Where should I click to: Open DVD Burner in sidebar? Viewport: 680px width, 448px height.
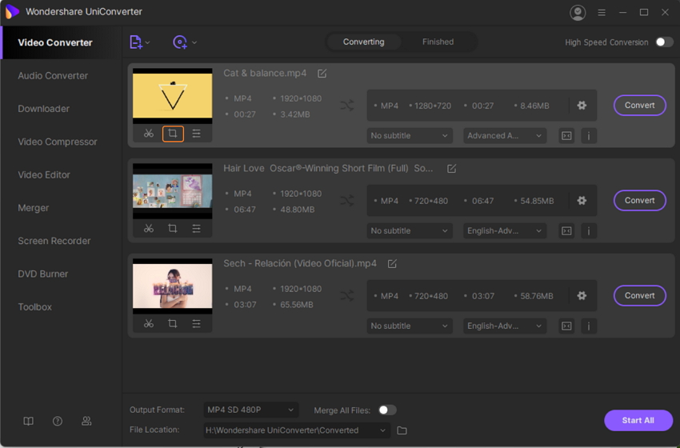click(43, 274)
